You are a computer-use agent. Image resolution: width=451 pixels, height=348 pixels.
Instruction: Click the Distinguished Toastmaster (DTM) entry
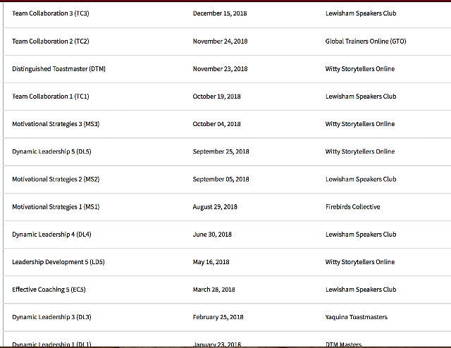(58, 69)
